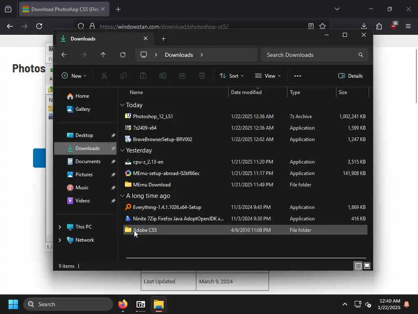Viewport: 418px width, 314px height.
Task: Reload the Firefox page
Action: (39, 26)
